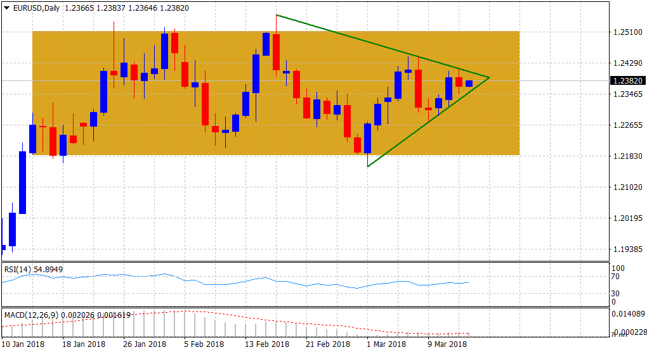Click the 5 Feb 2018 date label

click(204, 344)
